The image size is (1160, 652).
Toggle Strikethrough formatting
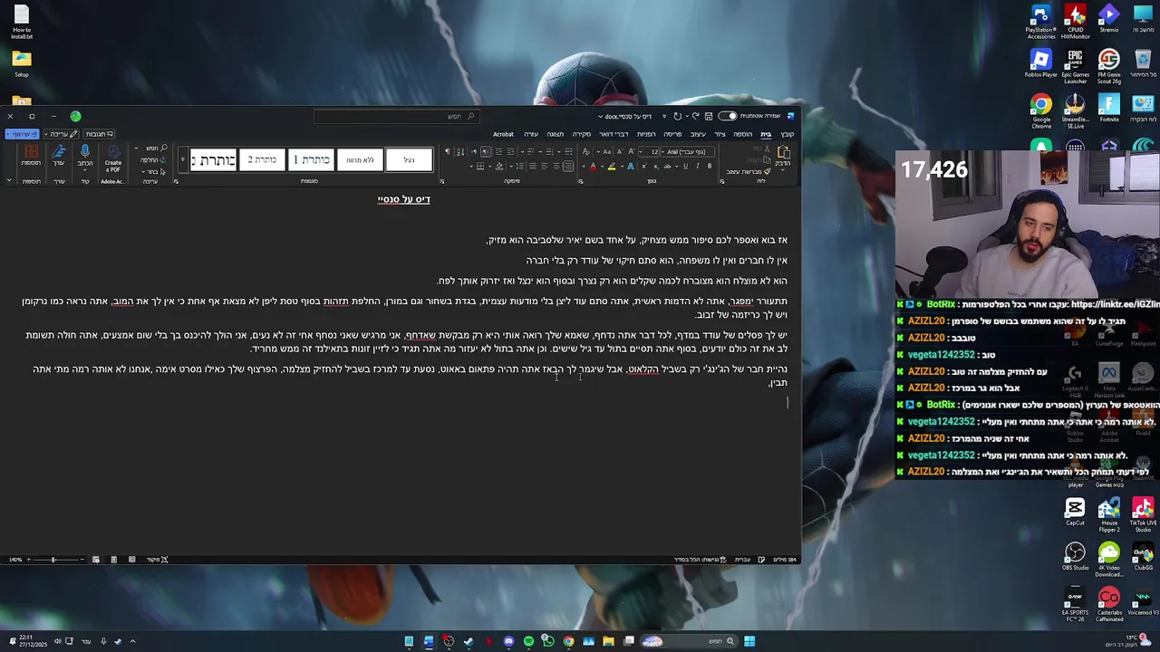click(667, 166)
